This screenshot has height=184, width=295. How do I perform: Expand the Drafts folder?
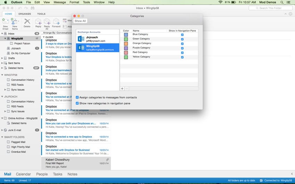point(2,58)
